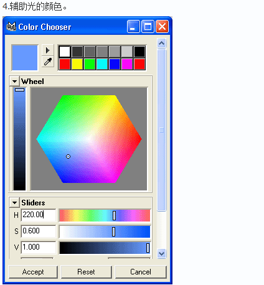Click the current blue color preview
The height and width of the screenshot is (285, 264).
pos(25,58)
